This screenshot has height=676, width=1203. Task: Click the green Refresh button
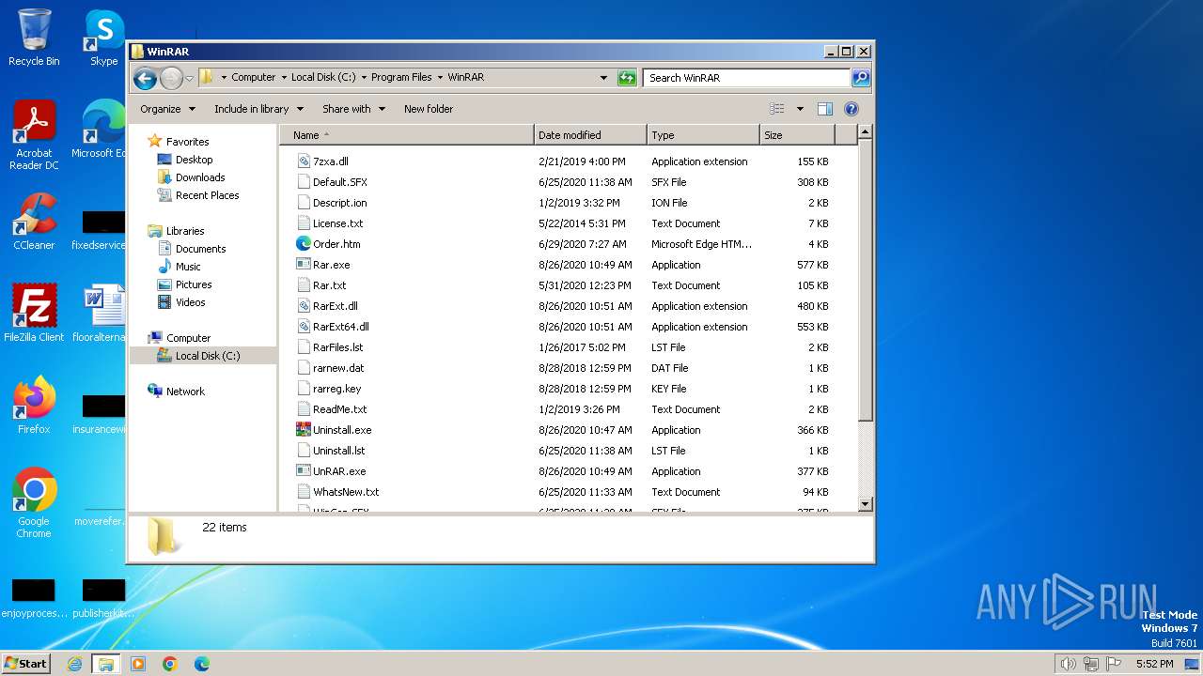[x=627, y=78]
